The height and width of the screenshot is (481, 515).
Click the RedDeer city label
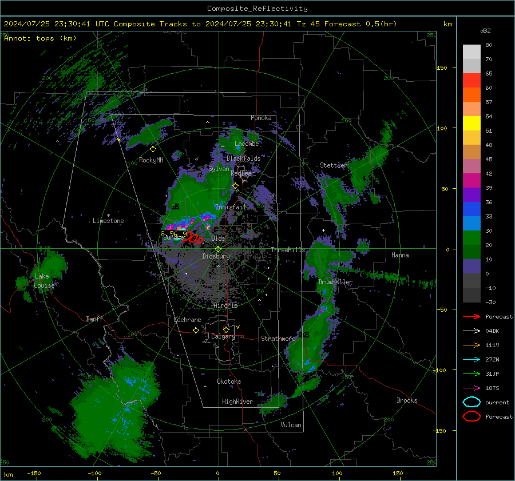coord(243,173)
